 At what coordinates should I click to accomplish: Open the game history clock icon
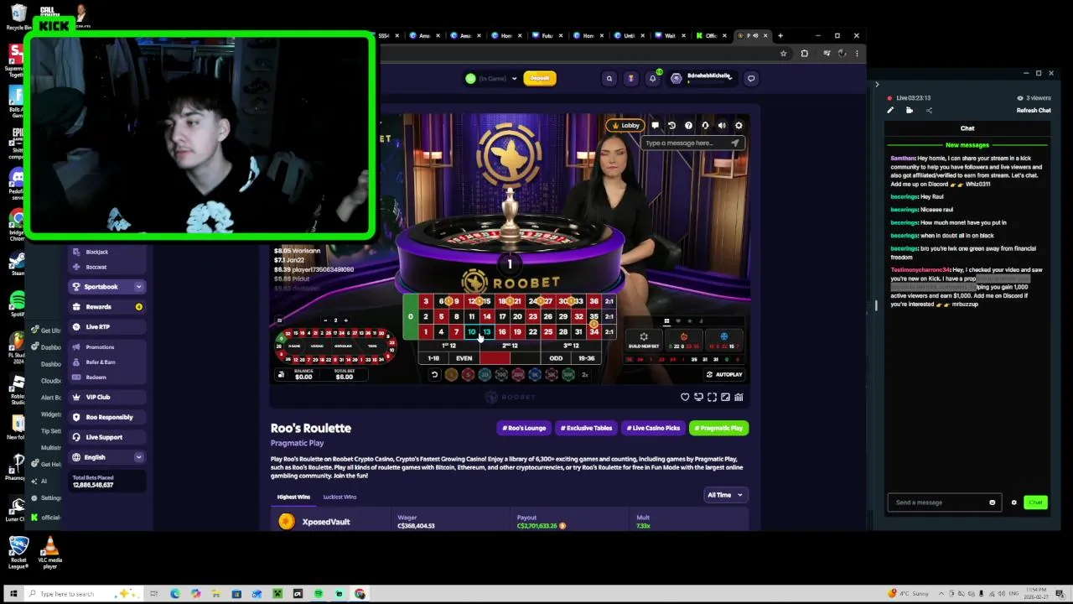tap(671, 125)
